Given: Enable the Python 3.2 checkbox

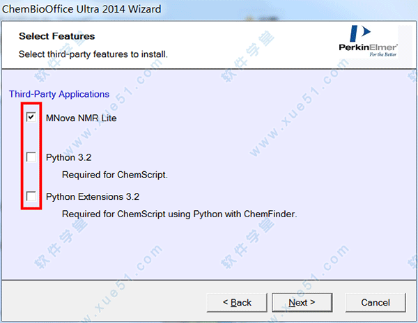Looking at the screenshot, I should (31, 157).
